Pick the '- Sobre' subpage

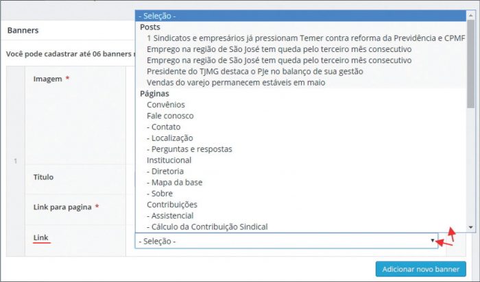(160, 193)
